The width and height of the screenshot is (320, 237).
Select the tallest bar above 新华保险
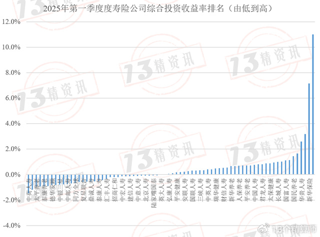click(x=313, y=104)
